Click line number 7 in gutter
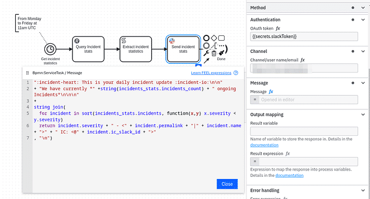 27,138
